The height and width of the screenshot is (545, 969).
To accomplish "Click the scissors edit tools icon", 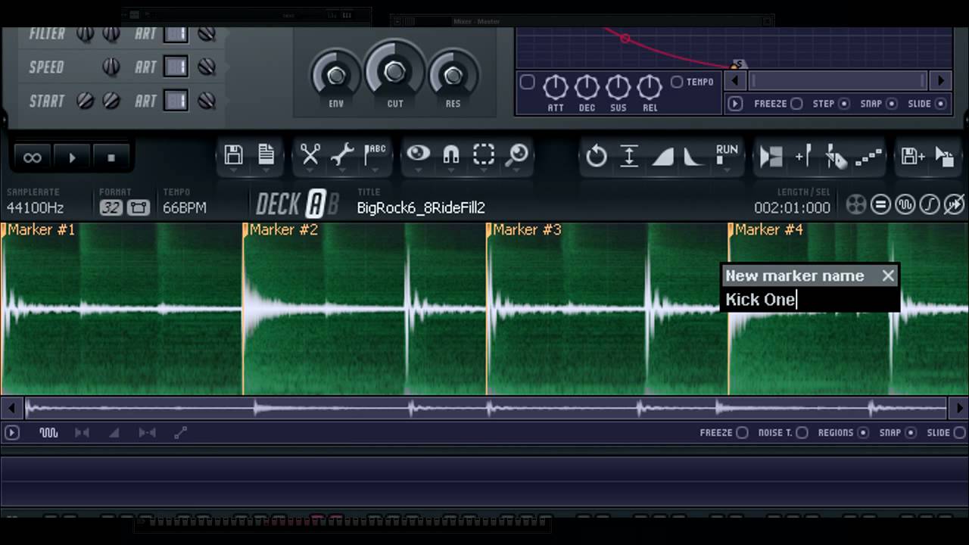I will pos(310,154).
